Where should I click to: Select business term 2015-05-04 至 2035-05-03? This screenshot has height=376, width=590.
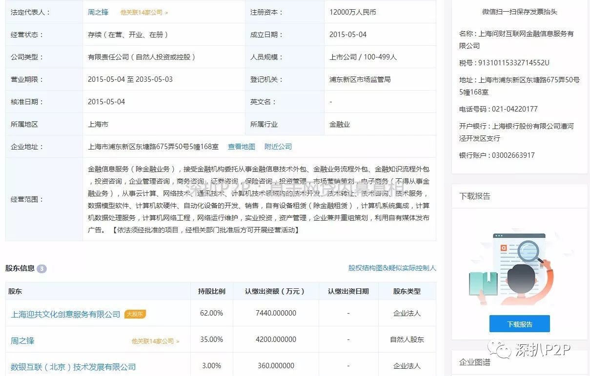click(130, 79)
